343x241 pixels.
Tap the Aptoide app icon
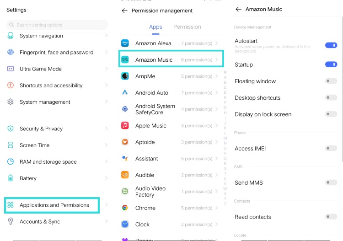point(125,142)
